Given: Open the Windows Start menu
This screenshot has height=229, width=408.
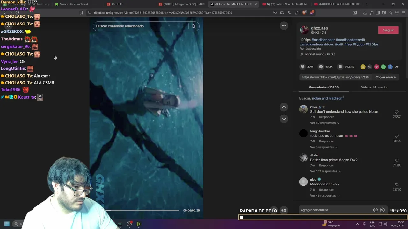Looking at the screenshot, I should (7, 224).
